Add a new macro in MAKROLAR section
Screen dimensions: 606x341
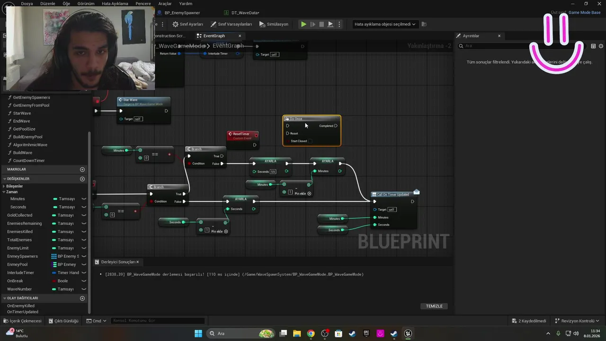(82, 169)
